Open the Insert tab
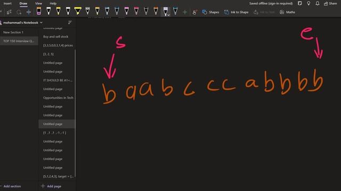 tap(7, 4)
